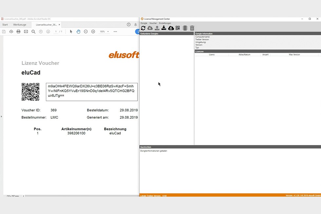Click the Voucher ID value 369
The width and height of the screenshot is (321, 214).
54,110
